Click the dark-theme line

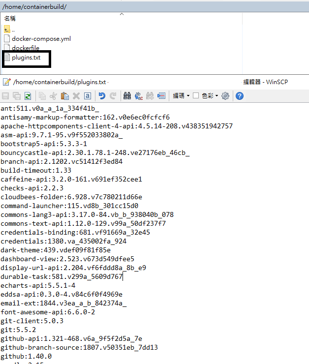coord(56,250)
